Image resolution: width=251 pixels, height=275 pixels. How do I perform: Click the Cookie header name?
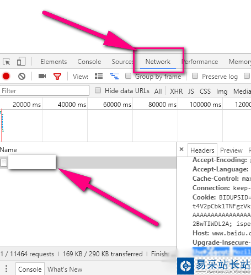click(x=204, y=197)
